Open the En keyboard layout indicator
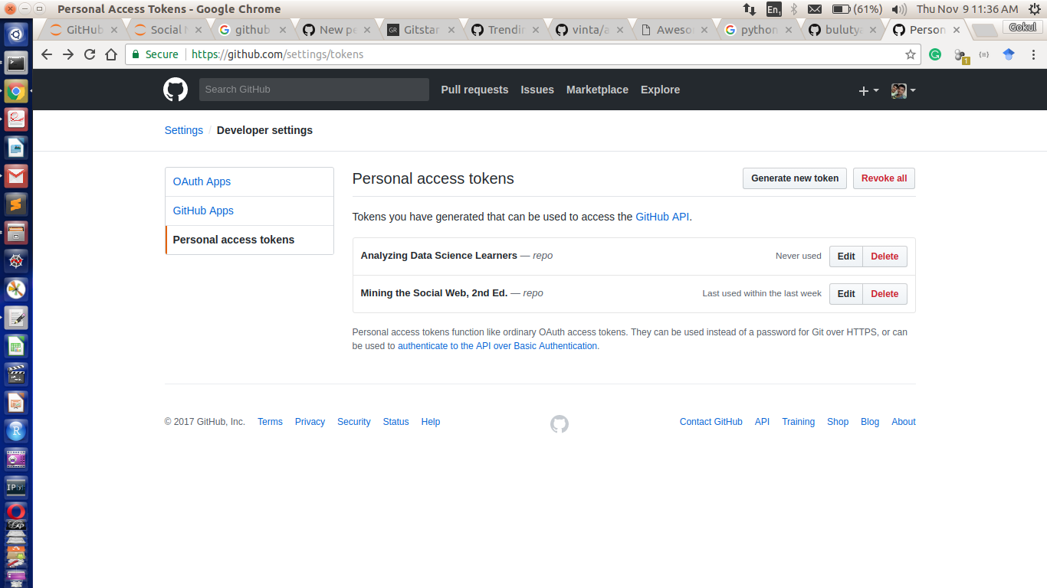Image resolution: width=1047 pixels, height=588 pixels. [774, 9]
